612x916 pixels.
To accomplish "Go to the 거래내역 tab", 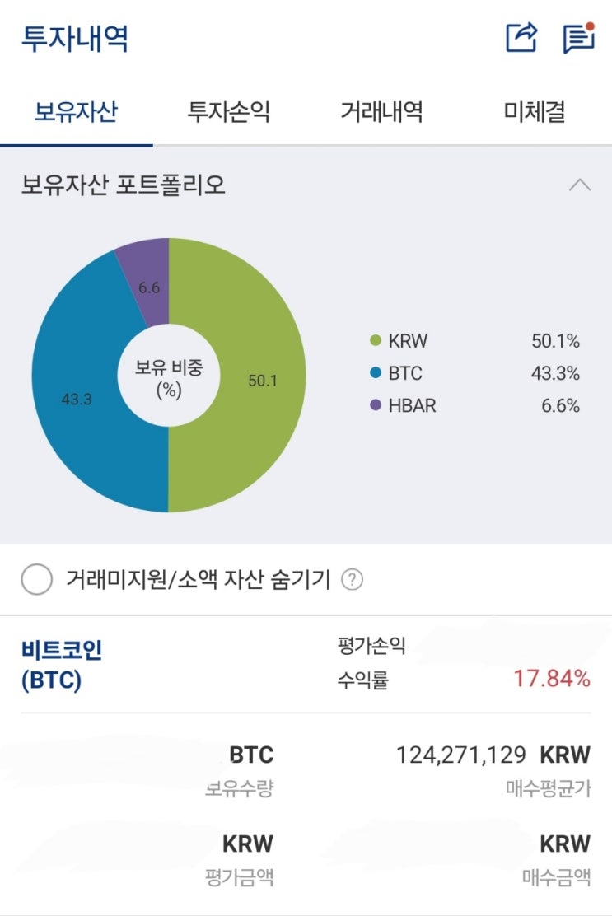I will click(381, 112).
